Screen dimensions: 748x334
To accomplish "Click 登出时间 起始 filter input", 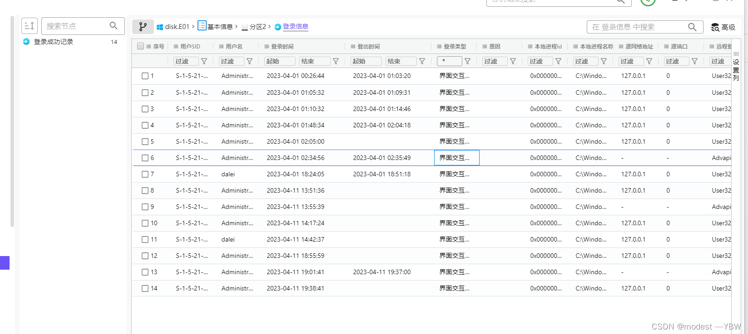I will [x=366, y=61].
